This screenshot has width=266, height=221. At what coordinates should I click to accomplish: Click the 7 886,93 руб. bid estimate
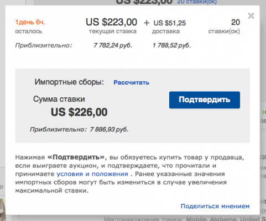109,129
